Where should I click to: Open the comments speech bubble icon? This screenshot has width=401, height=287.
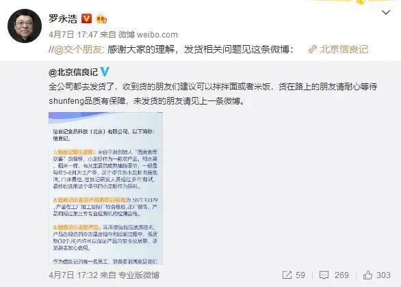coord(324,275)
